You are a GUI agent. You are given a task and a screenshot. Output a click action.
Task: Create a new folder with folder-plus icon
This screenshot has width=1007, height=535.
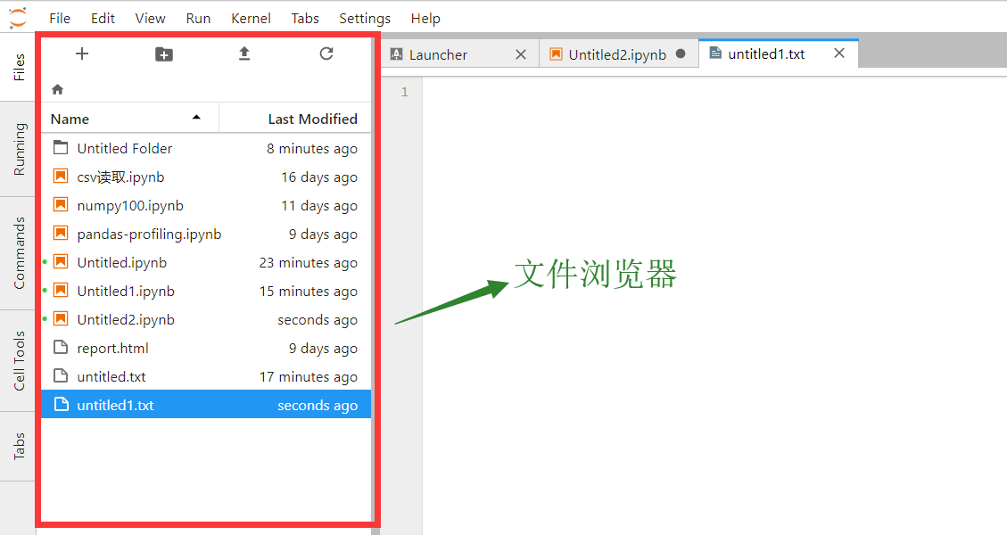164,54
